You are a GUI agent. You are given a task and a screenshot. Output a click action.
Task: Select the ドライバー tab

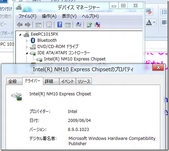click(x=33, y=81)
